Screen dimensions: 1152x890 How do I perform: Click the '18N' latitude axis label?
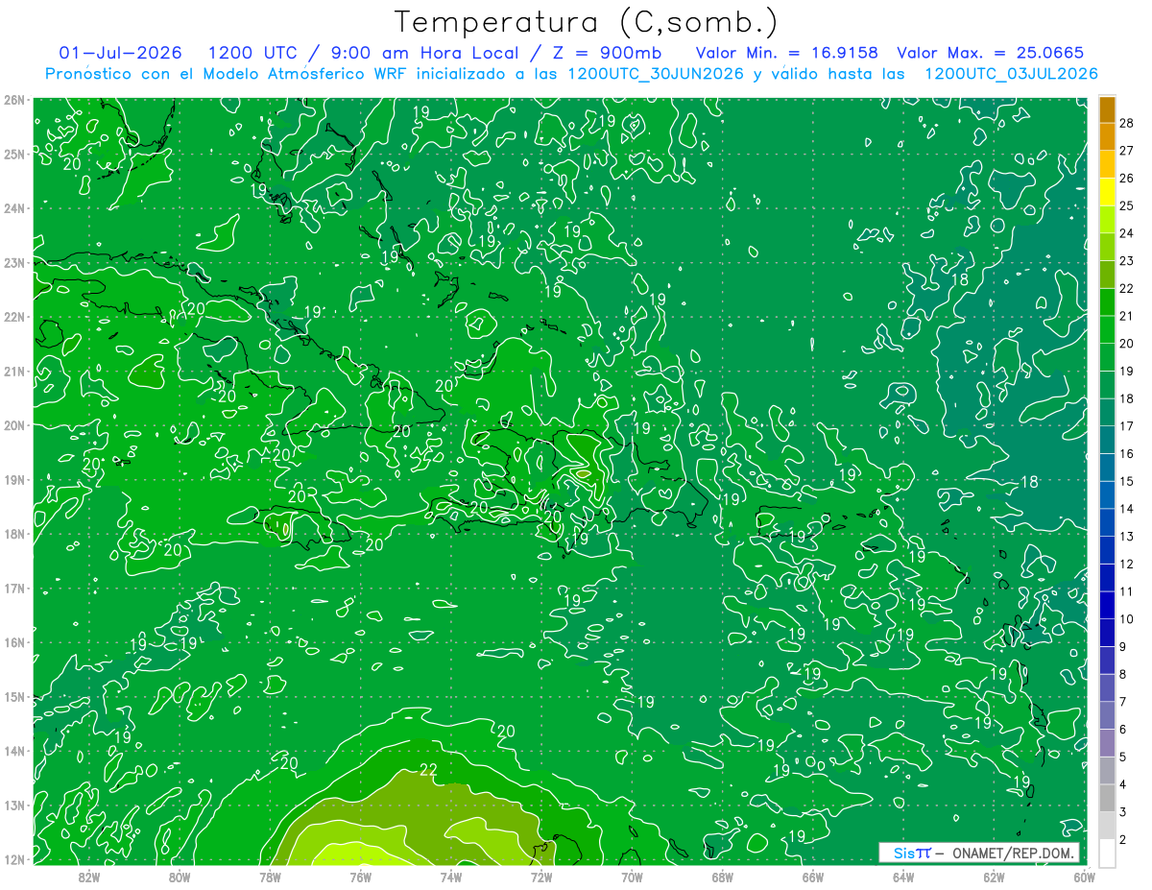pos(15,534)
